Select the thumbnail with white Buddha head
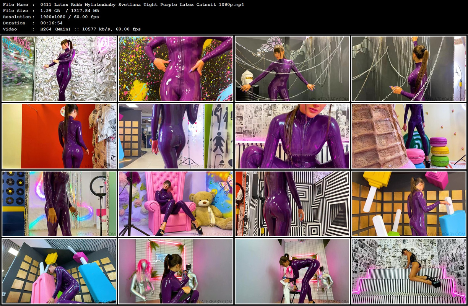The width and height of the screenshot is (468, 306). click(292, 69)
